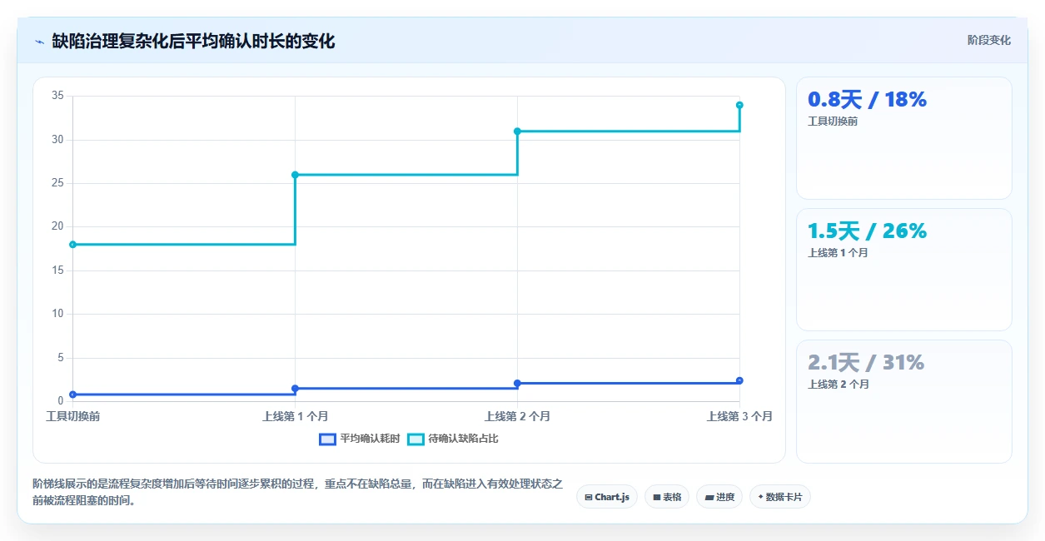Screen dimensions: 1045x541
Task: Click the x-axis label 上线第 2 个月
Action: tap(517, 416)
